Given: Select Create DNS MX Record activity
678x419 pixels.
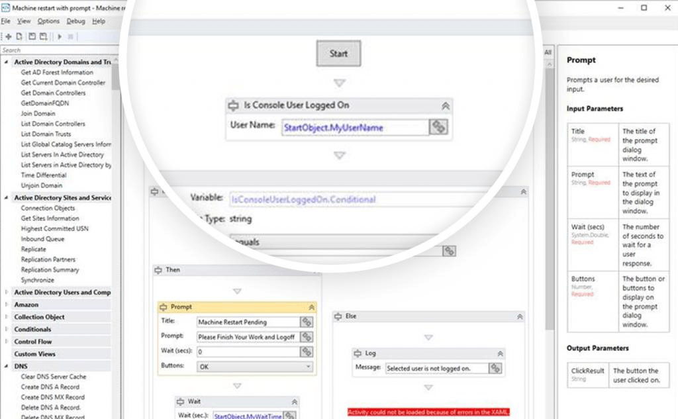Looking at the screenshot, I should tap(53, 397).
